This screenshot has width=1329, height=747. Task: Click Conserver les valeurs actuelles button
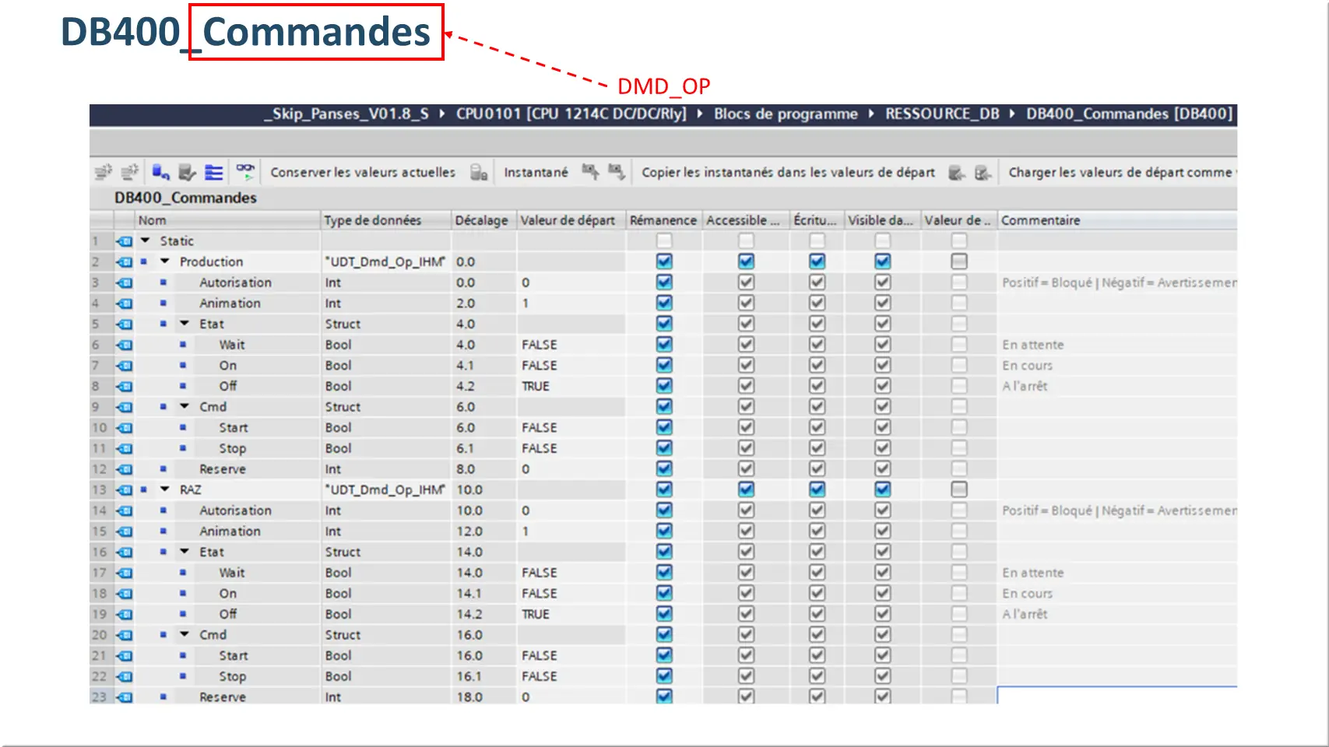coord(363,172)
